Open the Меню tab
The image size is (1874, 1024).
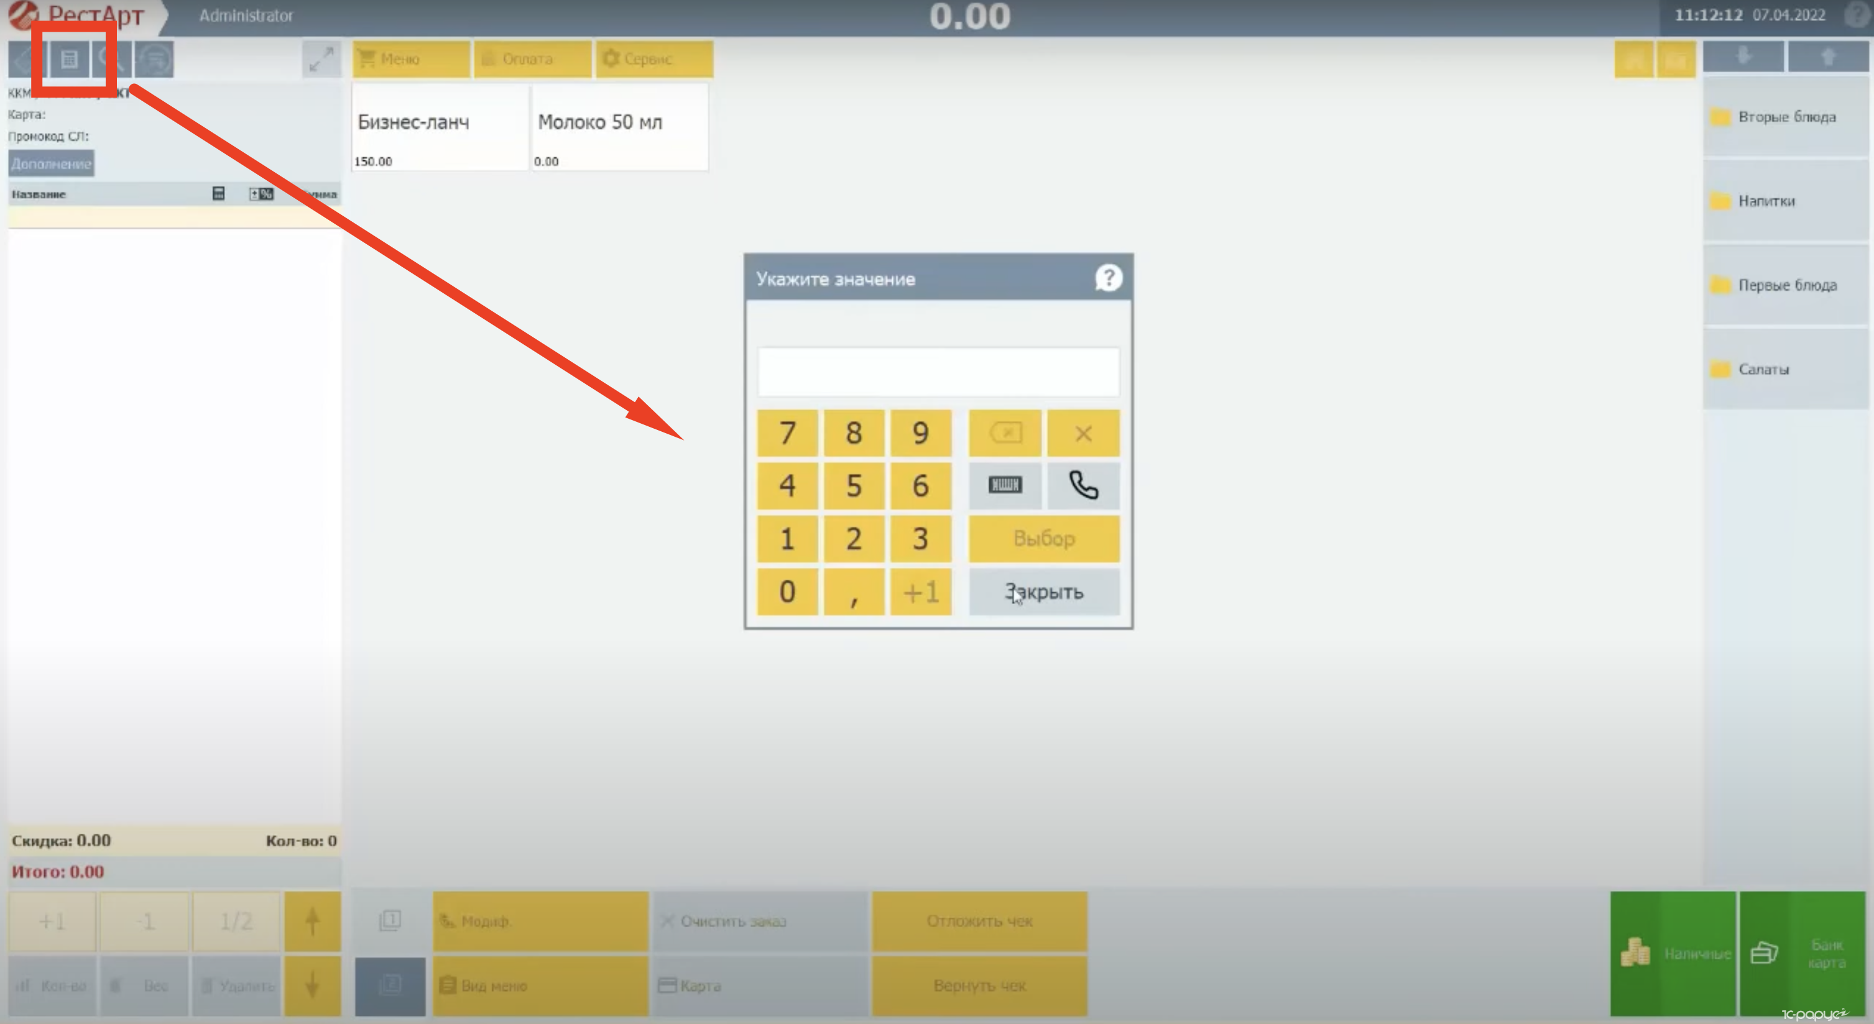coord(411,59)
